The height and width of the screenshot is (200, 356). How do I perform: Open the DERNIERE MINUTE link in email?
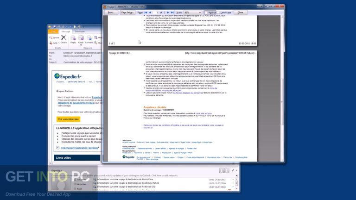tap(76, 82)
